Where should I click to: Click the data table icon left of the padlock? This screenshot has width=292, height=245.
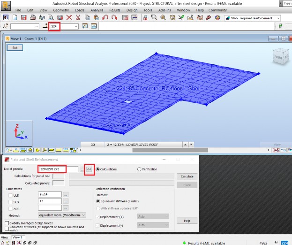(134, 18)
